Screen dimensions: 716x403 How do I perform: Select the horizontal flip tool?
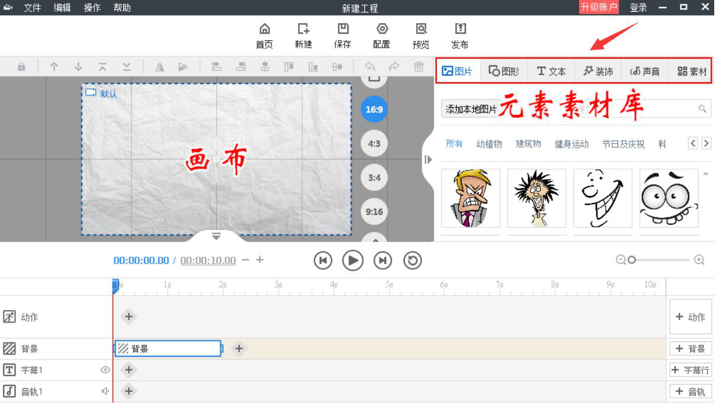[159, 67]
